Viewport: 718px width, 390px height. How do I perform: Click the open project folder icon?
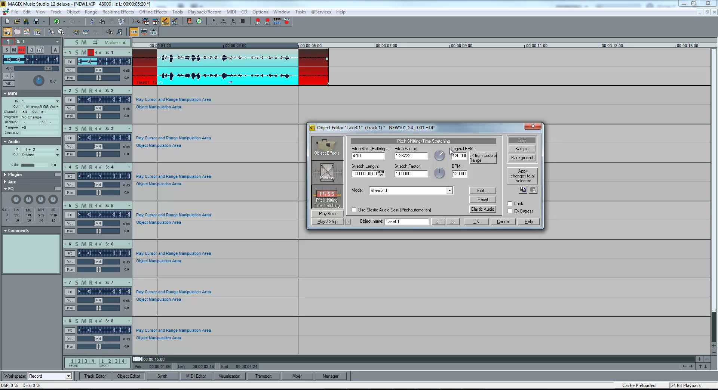pyautogui.click(x=17, y=22)
